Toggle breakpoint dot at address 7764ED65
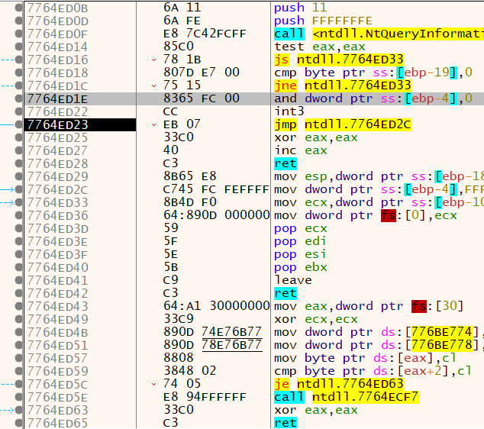Image resolution: width=484 pixels, height=429 pixels. coord(19,423)
